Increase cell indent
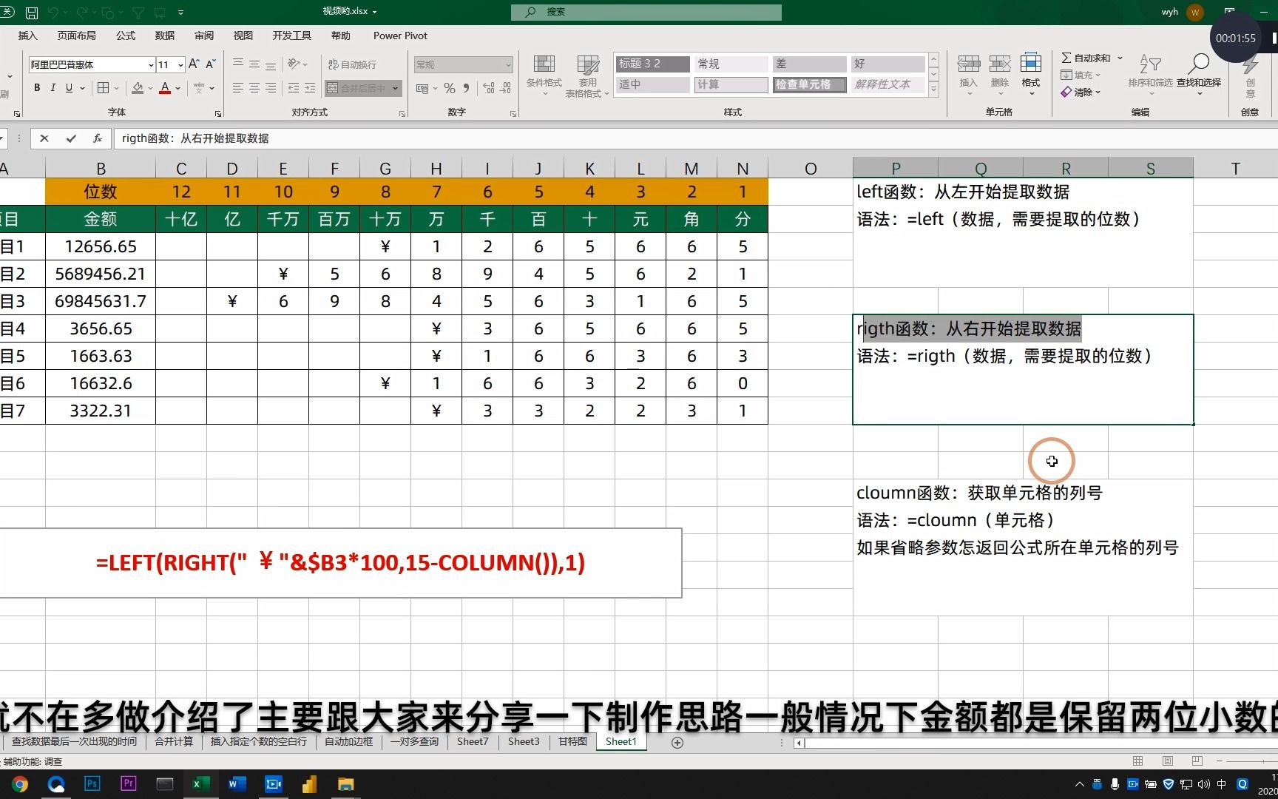This screenshot has height=799, width=1278. 310,88
